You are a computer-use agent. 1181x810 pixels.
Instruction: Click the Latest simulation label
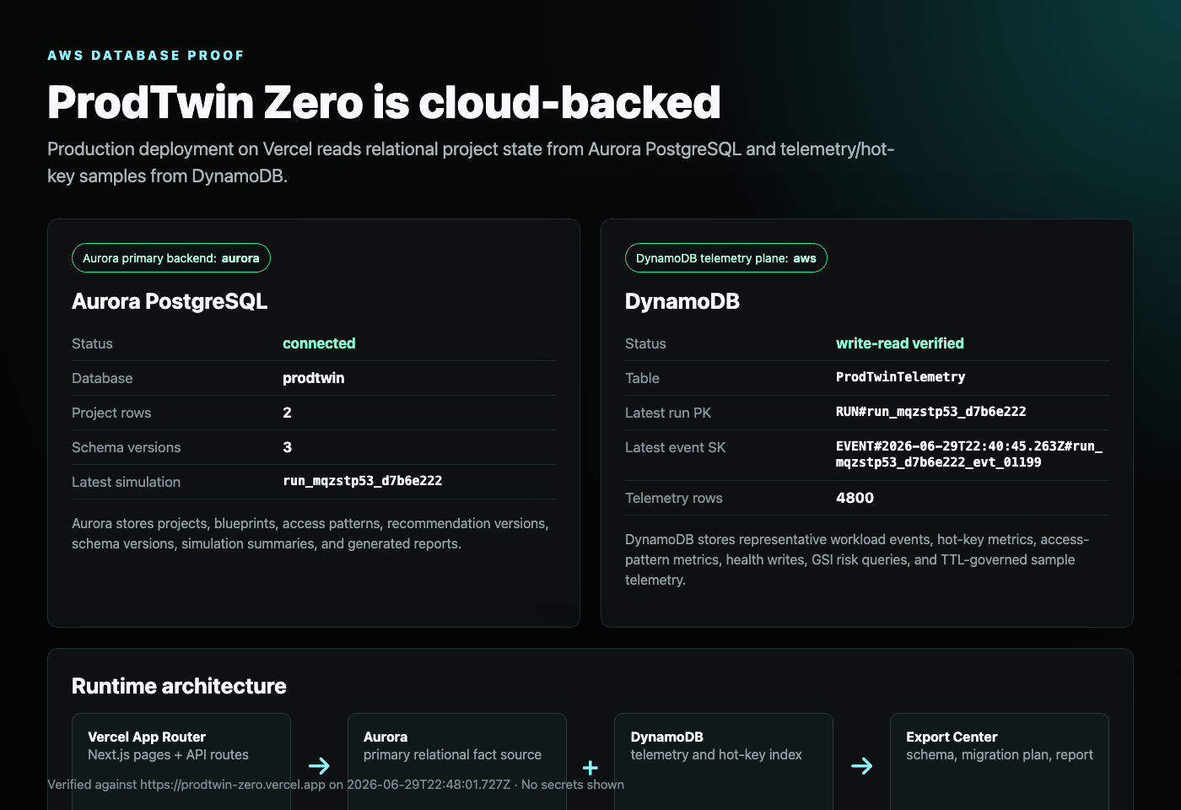[127, 482]
